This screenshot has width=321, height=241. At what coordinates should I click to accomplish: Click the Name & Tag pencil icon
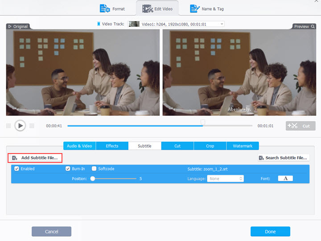[x=195, y=8]
